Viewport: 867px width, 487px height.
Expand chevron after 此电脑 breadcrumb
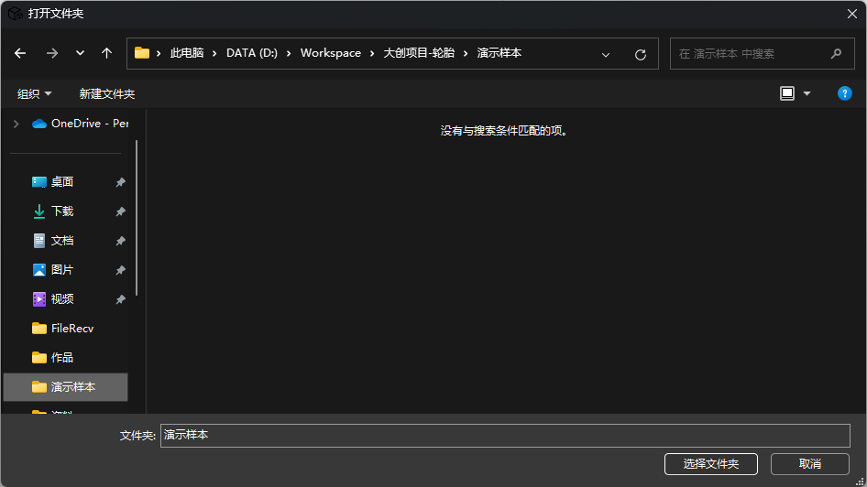click(214, 54)
